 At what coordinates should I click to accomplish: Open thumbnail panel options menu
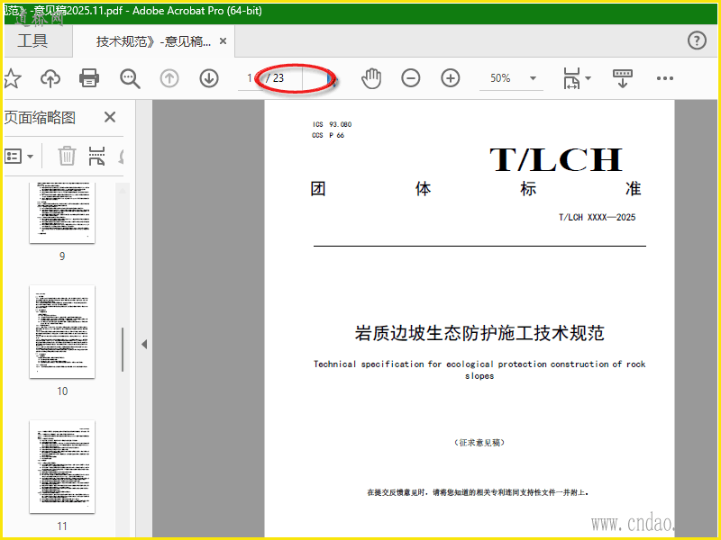[19, 157]
